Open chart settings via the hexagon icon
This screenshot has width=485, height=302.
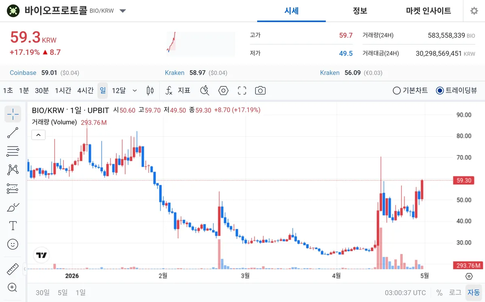tap(223, 90)
